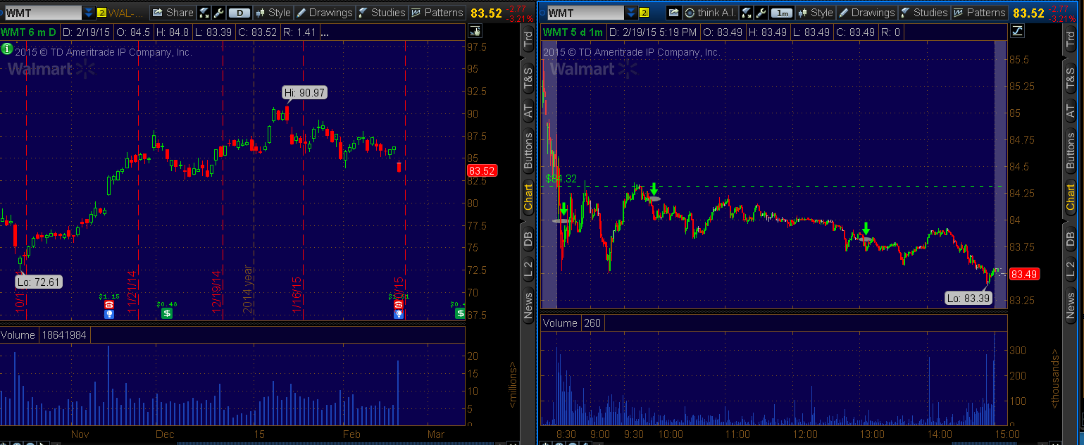The height and width of the screenshot is (445, 1084).
Task: Click blue lightbulb icon under $1.15
Action: (x=109, y=314)
